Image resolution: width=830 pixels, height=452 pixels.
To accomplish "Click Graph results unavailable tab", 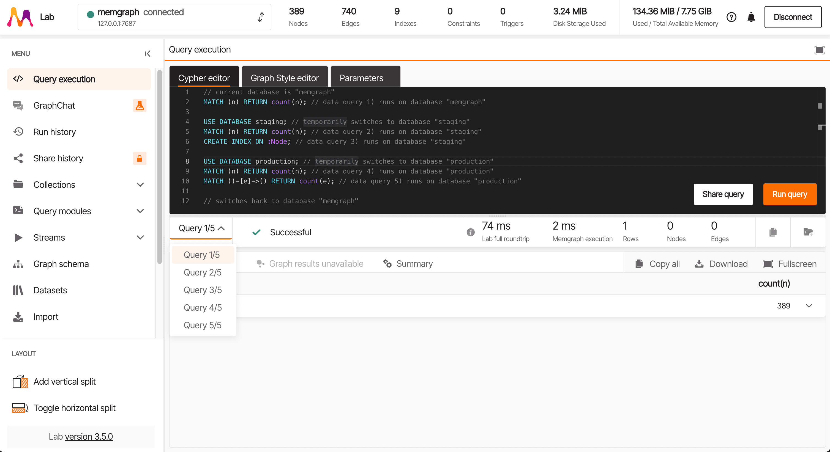I will (x=310, y=264).
